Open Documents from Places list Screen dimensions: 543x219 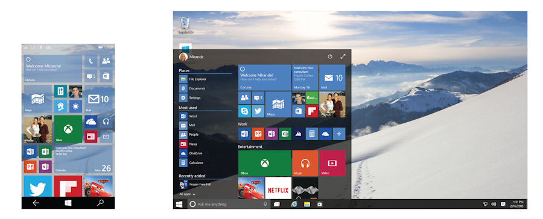pyautogui.click(x=205, y=88)
